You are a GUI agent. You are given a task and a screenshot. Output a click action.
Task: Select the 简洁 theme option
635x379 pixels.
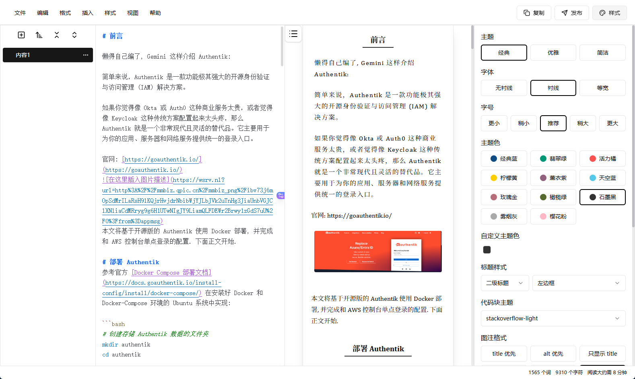click(602, 53)
